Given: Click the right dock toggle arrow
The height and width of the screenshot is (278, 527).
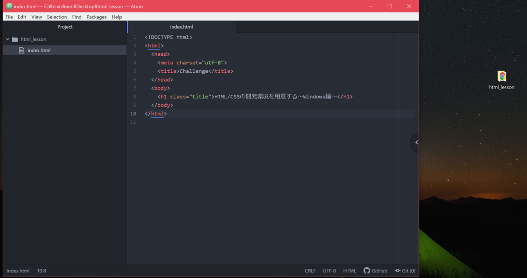Looking at the screenshot, I should point(416,142).
